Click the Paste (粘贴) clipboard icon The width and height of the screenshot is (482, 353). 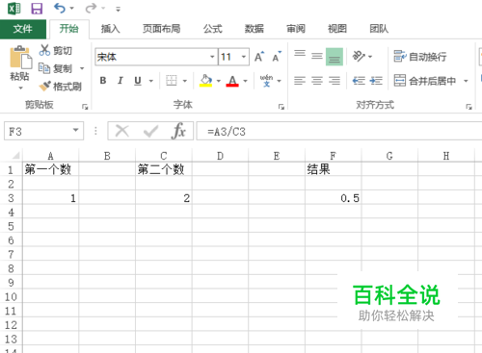tap(20, 57)
